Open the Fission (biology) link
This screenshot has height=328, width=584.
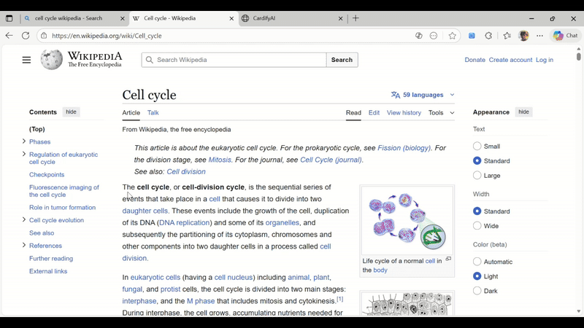(x=404, y=148)
